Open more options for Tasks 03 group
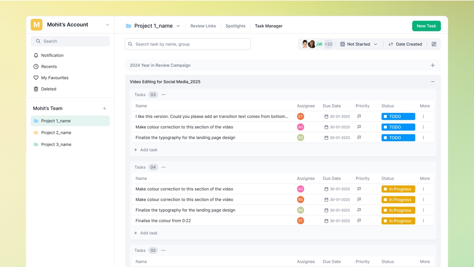This screenshot has width=474, height=267. [x=164, y=95]
